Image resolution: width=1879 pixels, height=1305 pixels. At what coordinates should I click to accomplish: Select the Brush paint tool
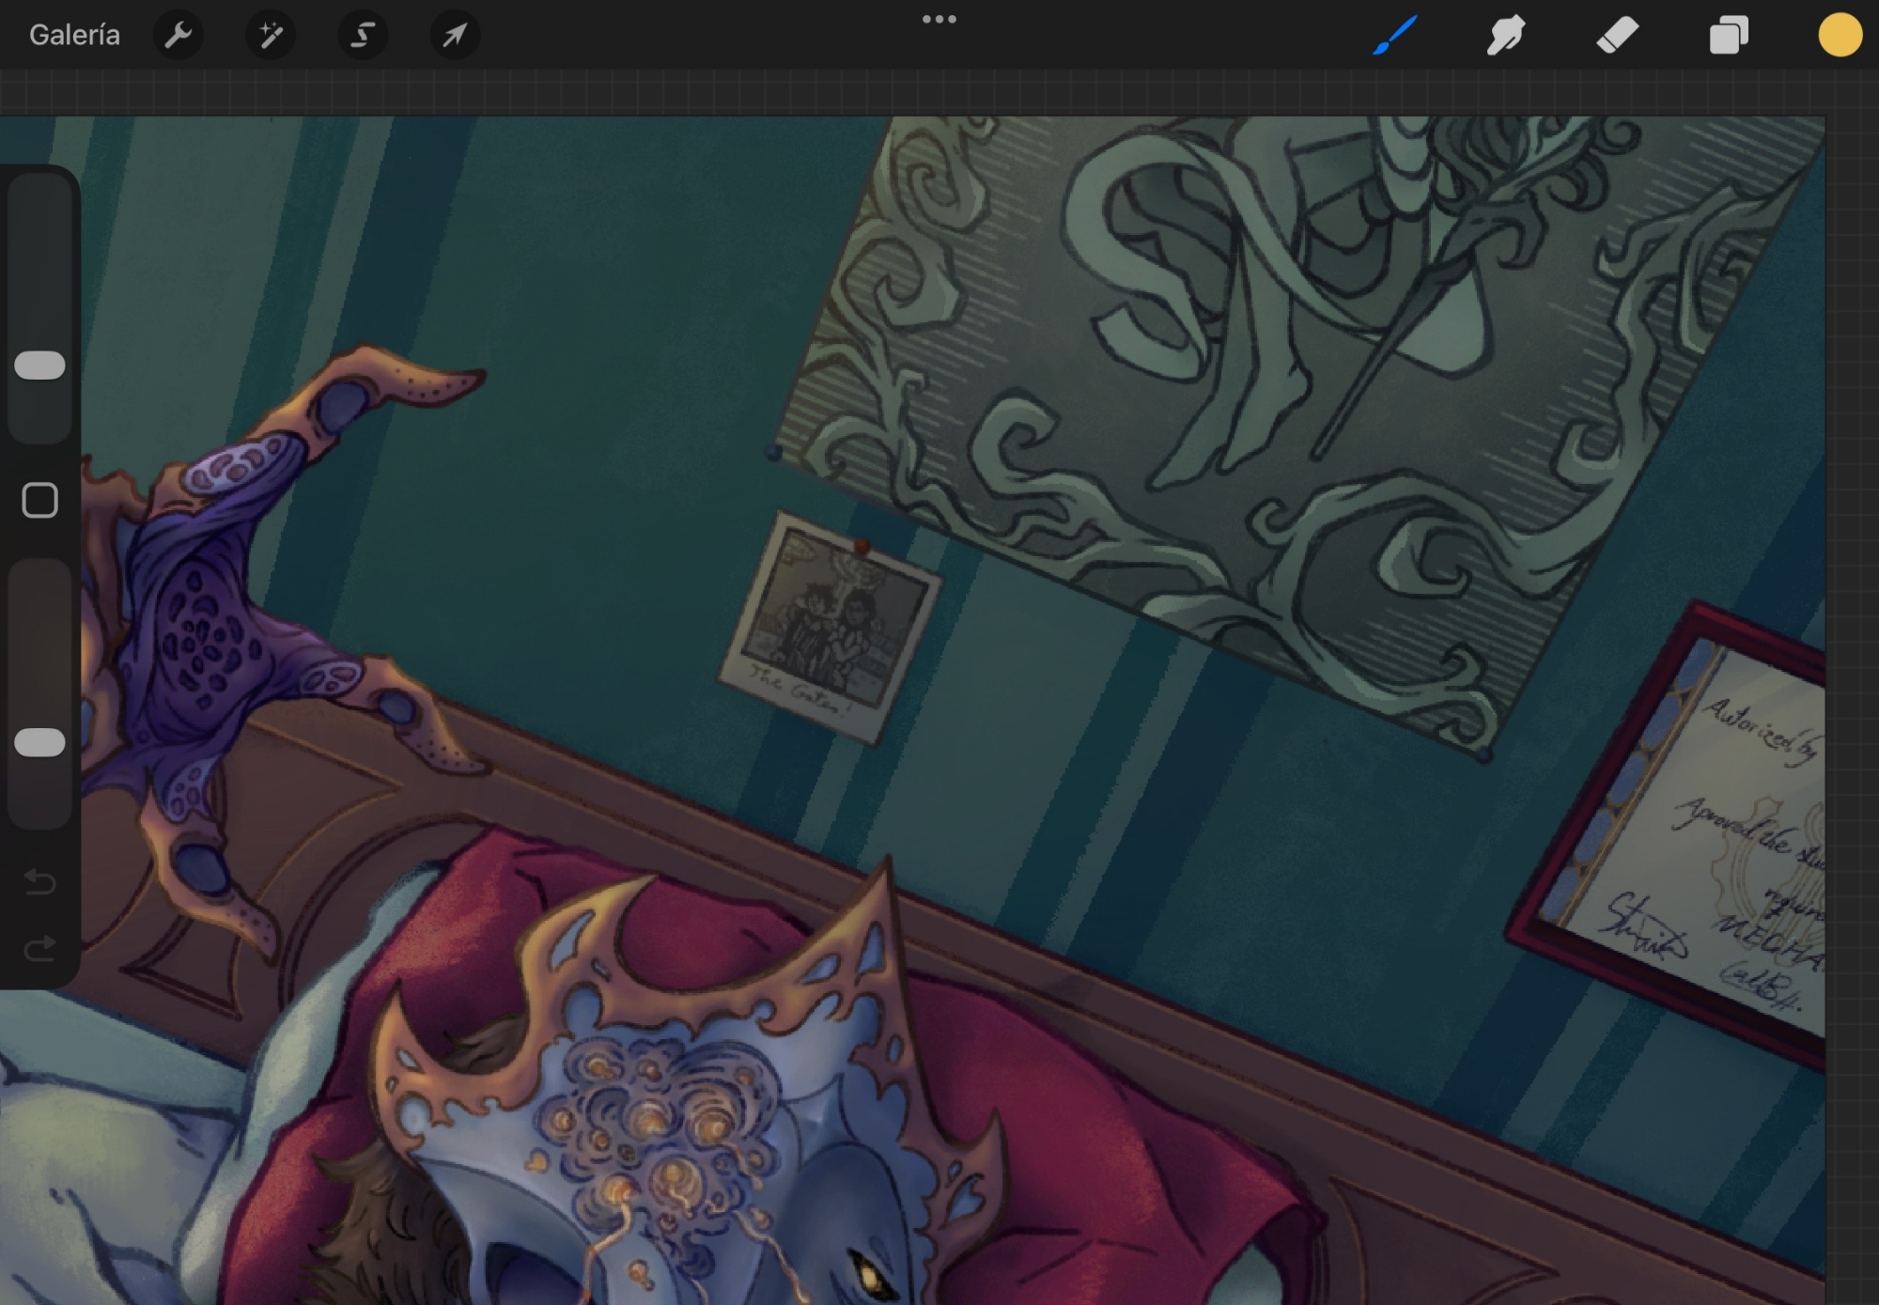pos(1395,36)
